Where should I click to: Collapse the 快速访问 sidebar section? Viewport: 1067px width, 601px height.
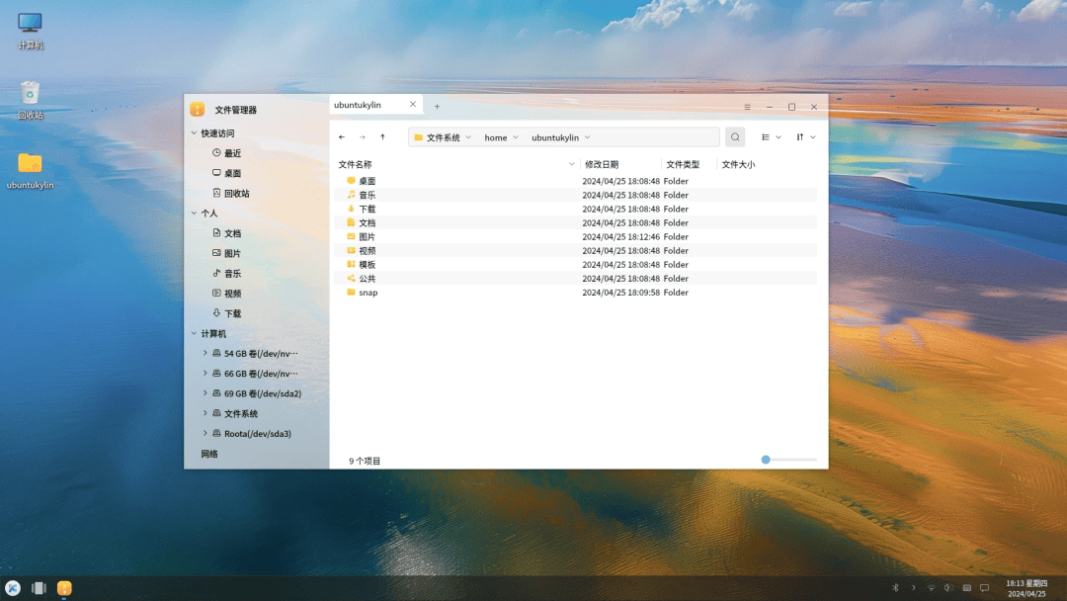point(194,133)
